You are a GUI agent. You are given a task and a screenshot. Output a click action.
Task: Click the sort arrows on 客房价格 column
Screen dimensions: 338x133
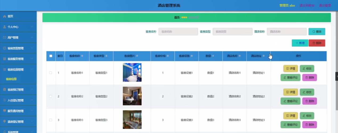(168, 56)
